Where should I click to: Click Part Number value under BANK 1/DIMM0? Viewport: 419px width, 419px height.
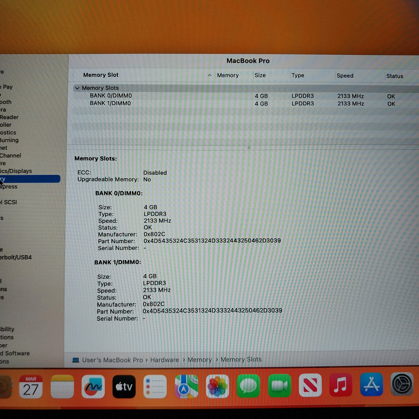[x=212, y=310]
